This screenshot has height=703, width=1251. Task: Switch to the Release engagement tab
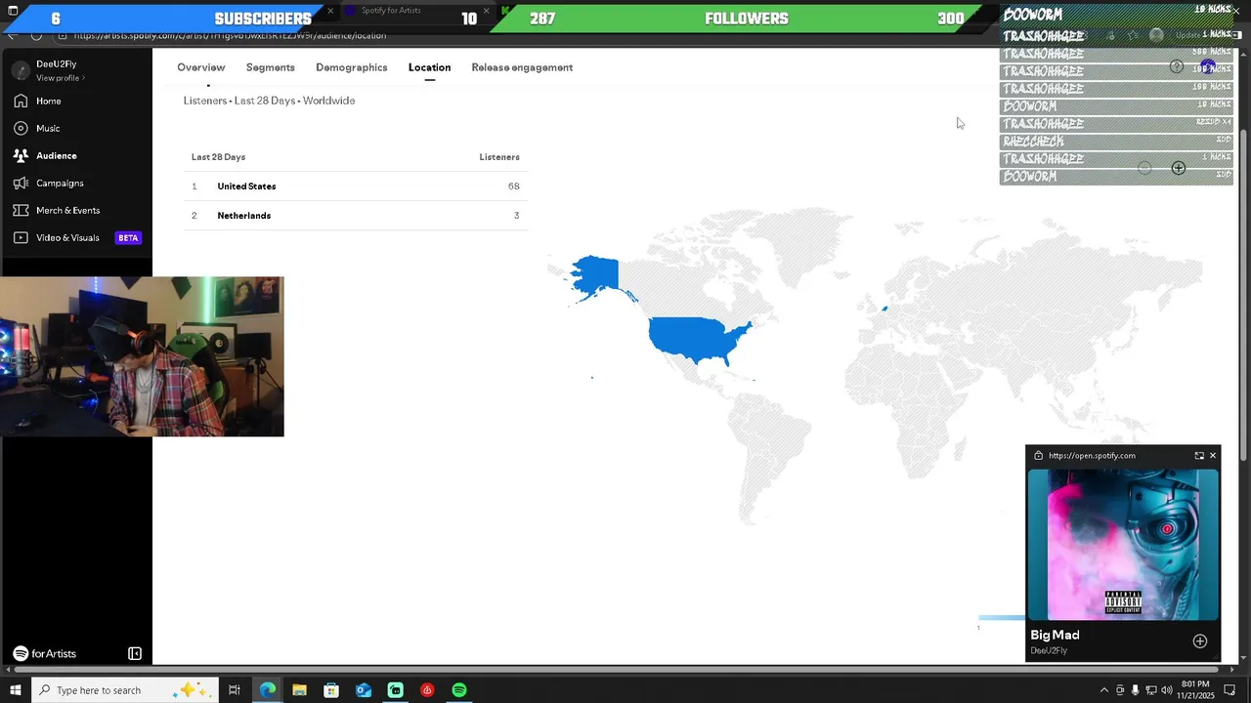(x=522, y=67)
